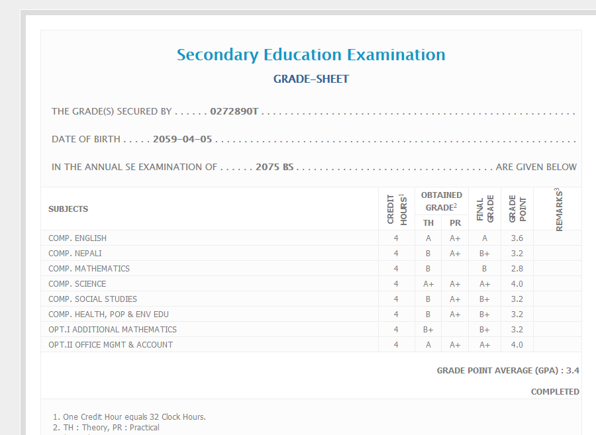The width and height of the screenshot is (596, 435).
Task: Select the COMP. NEPALI subject name
Action: (x=75, y=254)
